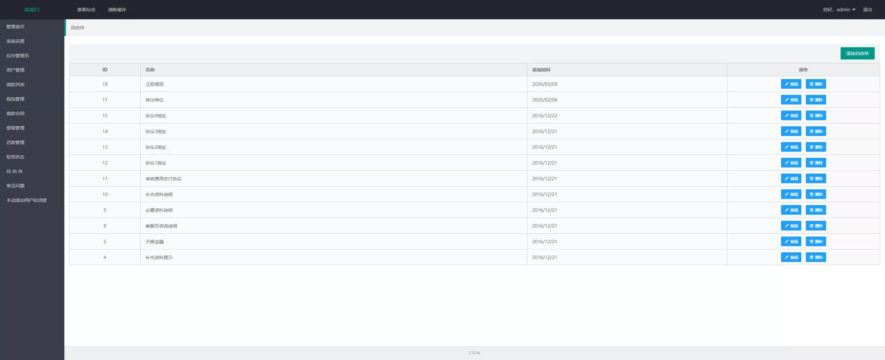Select 清除缓存 in the top bar

[x=117, y=10]
